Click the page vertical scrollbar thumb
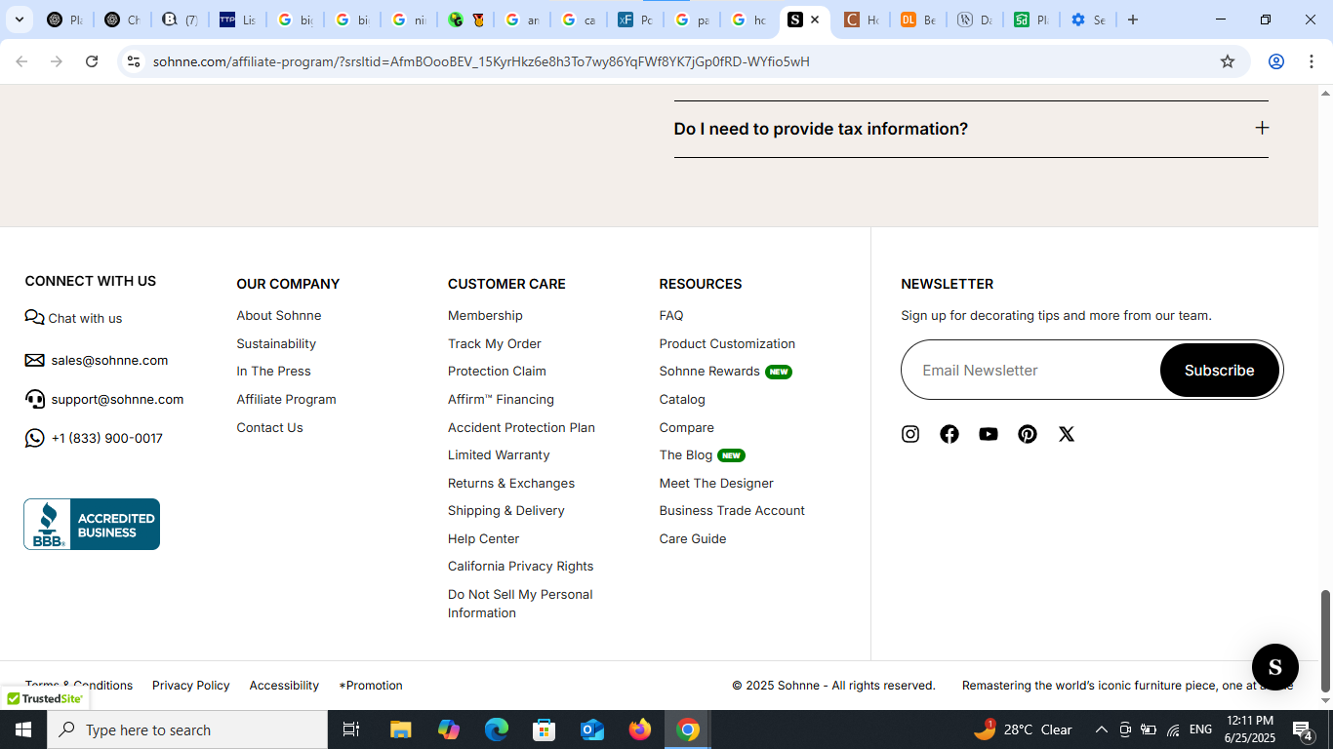Image resolution: width=1333 pixels, height=749 pixels. pyautogui.click(x=1325, y=639)
